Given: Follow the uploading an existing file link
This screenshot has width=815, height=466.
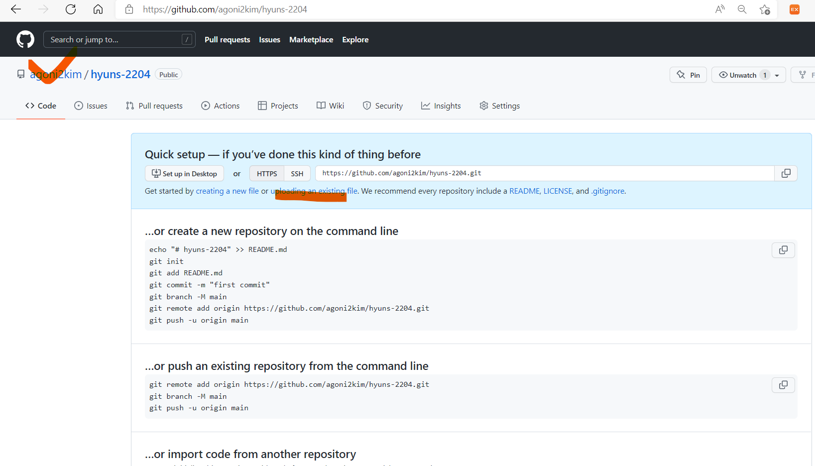Looking at the screenshot, I should [x=314, y=191].
